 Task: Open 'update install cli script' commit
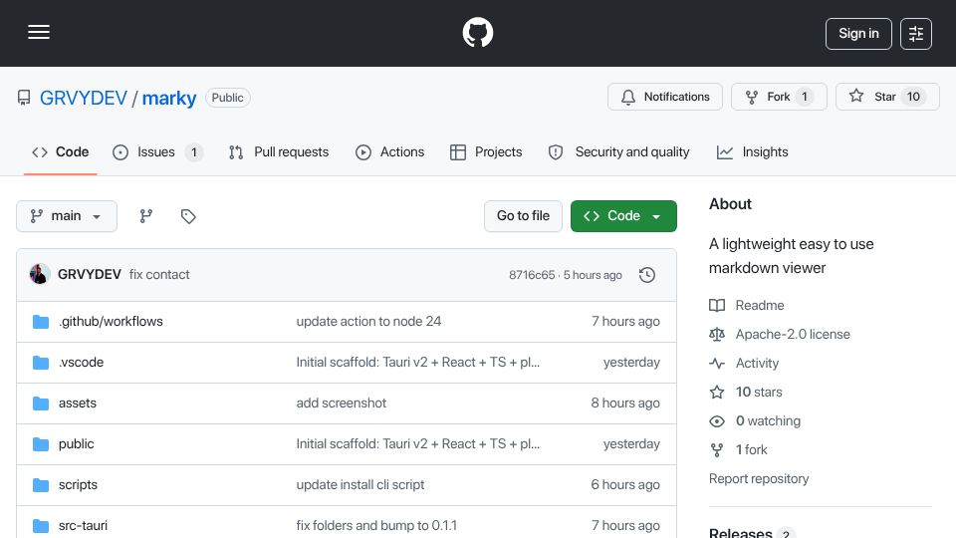pos(360,485)
